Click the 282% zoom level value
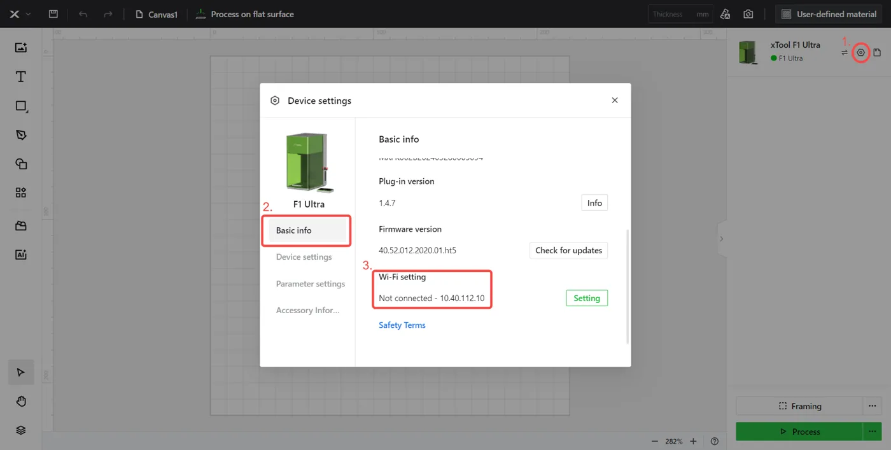Screen dimensions: 891x450 (x=674, y=441)
